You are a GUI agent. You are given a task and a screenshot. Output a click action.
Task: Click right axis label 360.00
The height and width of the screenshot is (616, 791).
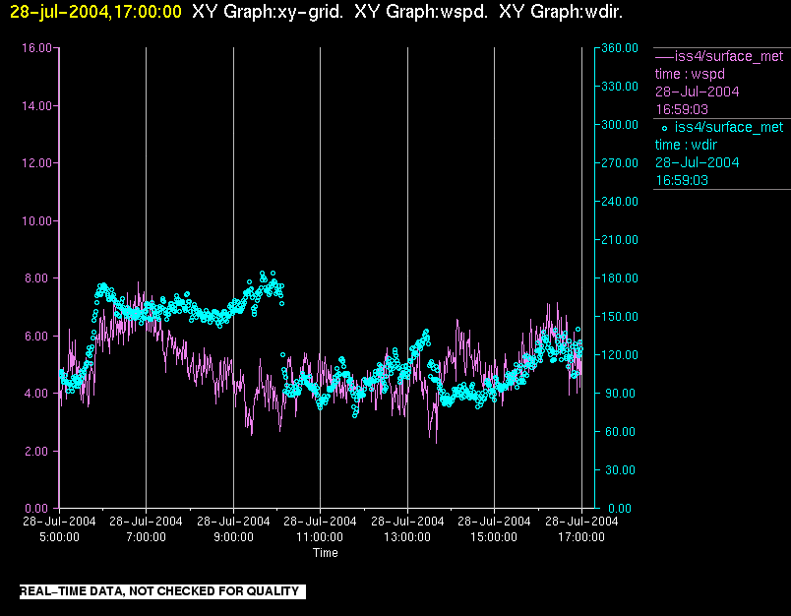point(620,48)
